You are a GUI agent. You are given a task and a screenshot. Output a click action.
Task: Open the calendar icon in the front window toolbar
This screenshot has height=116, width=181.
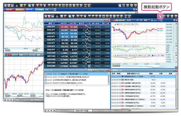pyautogui.click(x=53, y=16)
